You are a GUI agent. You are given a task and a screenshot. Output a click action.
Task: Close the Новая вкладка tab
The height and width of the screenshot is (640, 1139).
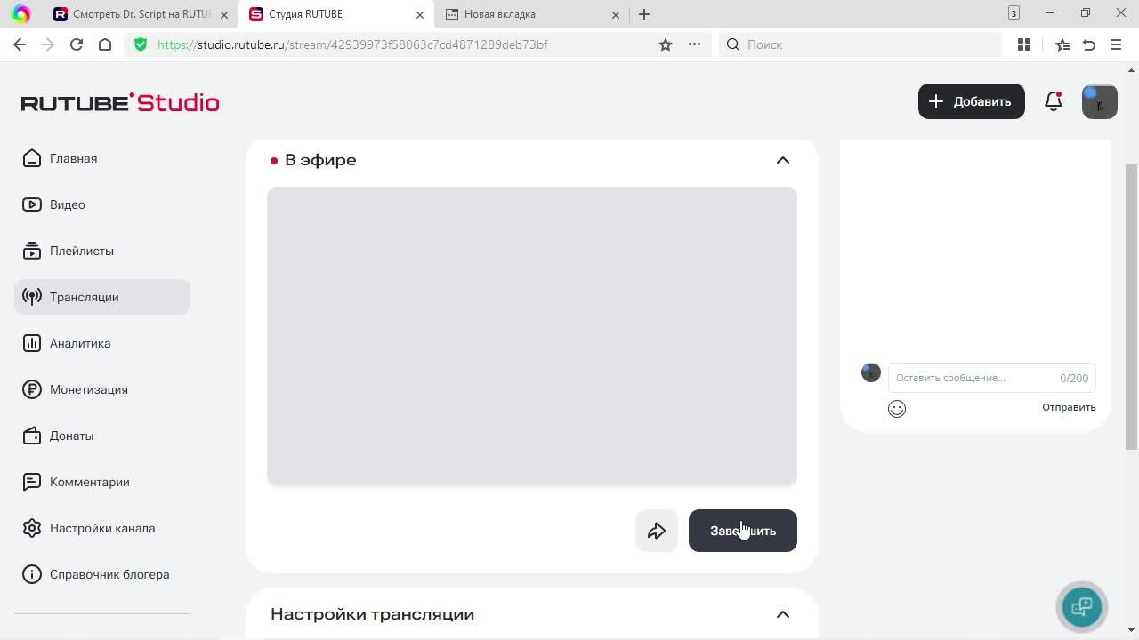(x=616, y=14)
